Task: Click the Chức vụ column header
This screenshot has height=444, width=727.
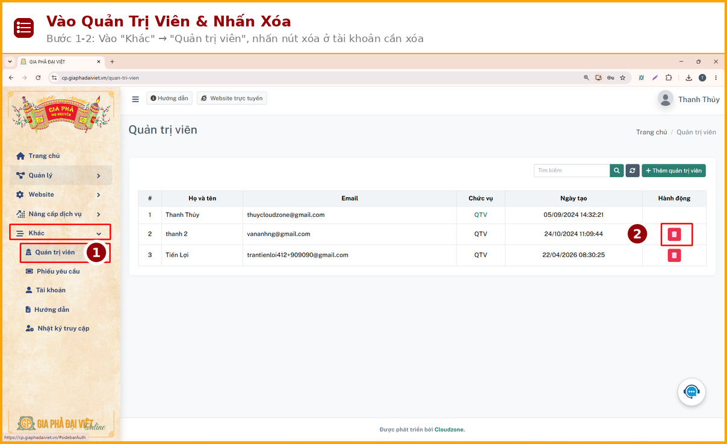Action: point(481,198)
